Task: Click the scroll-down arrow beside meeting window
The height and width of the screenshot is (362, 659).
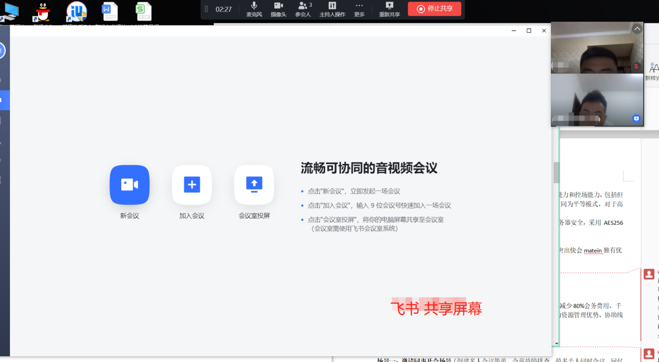Action: pyautogui.click(x=557, y=343)
